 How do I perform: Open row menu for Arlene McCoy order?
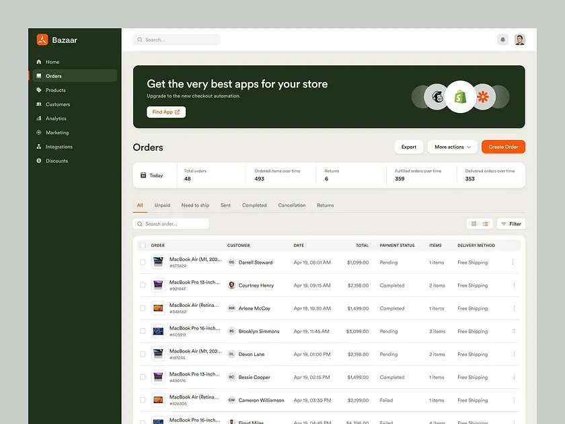514,308
